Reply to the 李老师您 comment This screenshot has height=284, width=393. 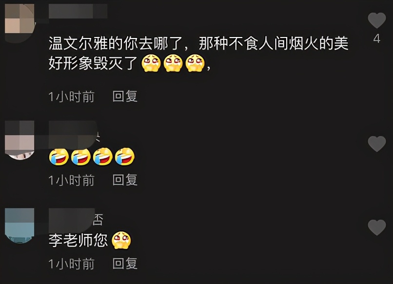(125, 264)
